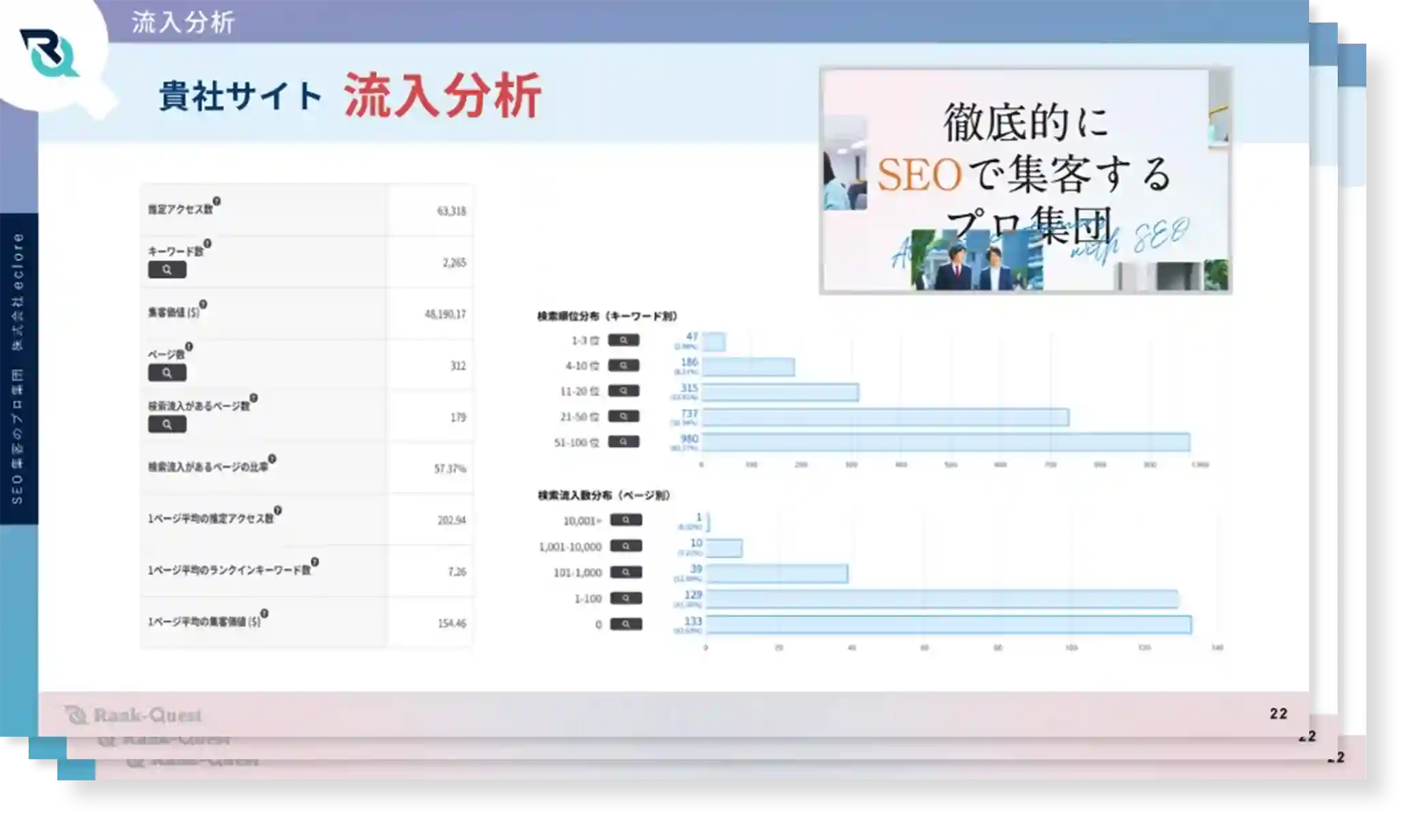The height and width of the screenshot is (824, 1410).
Task: Click the Rank-Quest logo in footer
Action: (134, 715)
